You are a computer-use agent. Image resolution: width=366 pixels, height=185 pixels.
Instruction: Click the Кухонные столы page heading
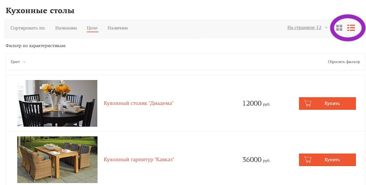tap(40, 11)
